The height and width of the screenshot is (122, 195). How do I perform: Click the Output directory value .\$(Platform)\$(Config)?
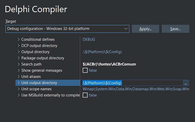pyautogui.click(x=102, y=52)
